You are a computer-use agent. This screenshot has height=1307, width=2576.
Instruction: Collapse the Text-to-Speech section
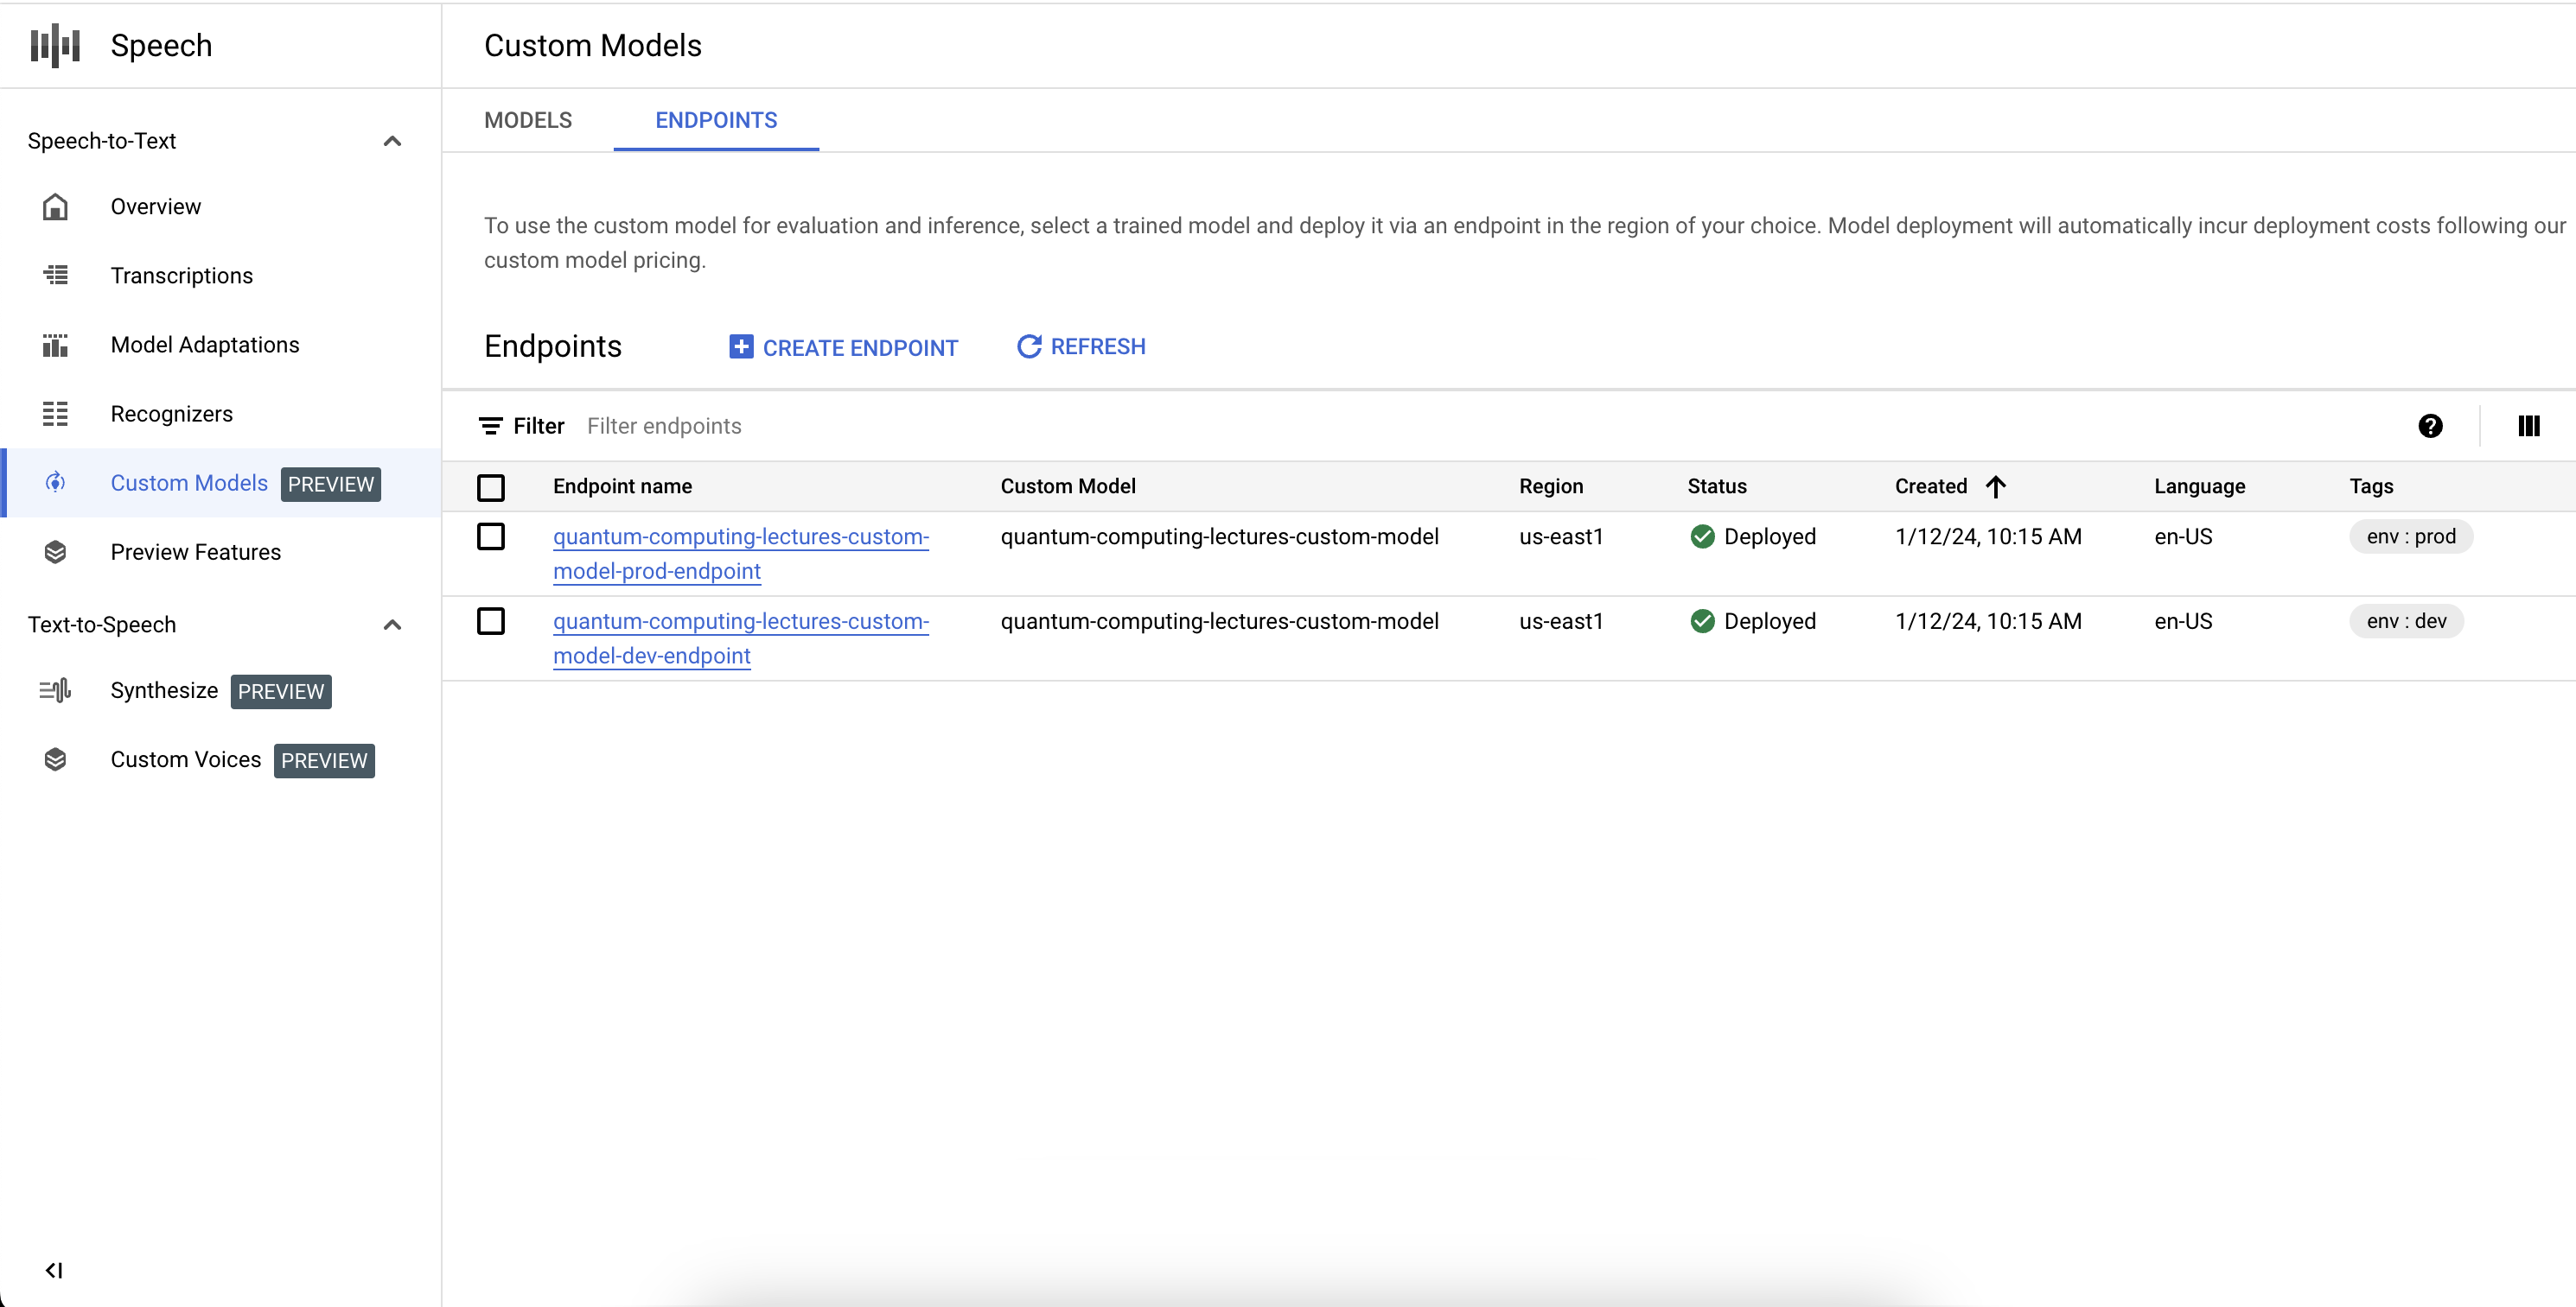(393, 624)
